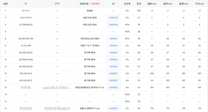Open AS9808 link for 221.183.92.122
This screenshot has height=112, width=208.
coord(113,67)
